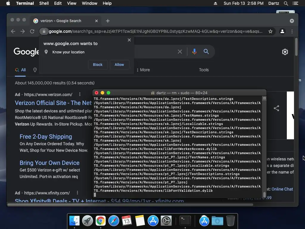Open the Help menu
The width and height of the screenshot is (305, 229).
click(107, 3)
